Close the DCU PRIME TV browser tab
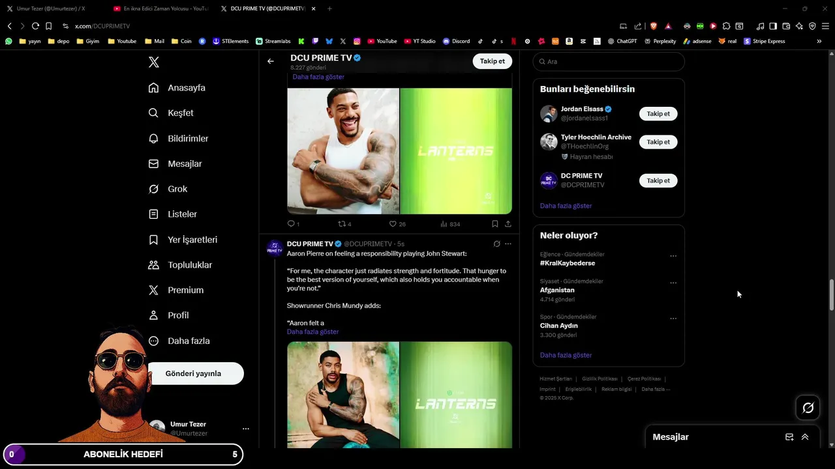This screenshot has width=835, height=469. pyautogui.click(x=314, y=8)
